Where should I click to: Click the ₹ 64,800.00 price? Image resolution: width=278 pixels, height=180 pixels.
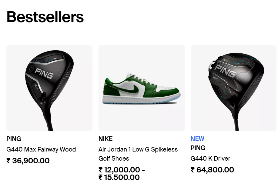pos(212,170)
